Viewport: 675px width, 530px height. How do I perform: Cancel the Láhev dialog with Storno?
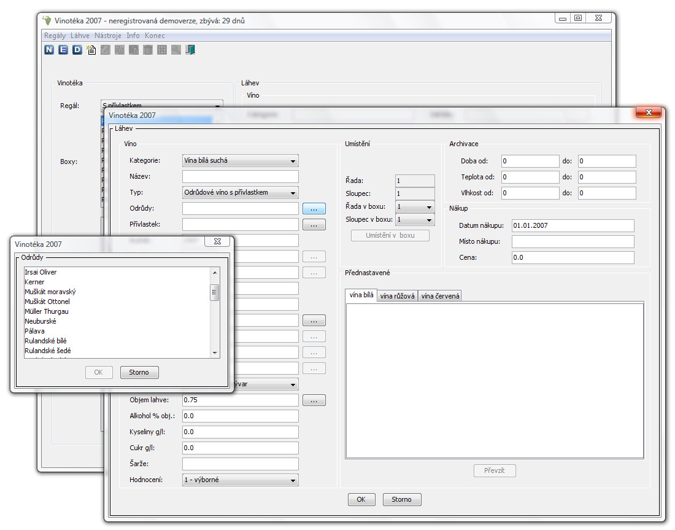pyautogui.click(x=402, y=499)
